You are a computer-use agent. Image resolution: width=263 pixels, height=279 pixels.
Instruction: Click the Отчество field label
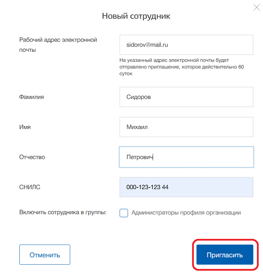click(32, 157)
